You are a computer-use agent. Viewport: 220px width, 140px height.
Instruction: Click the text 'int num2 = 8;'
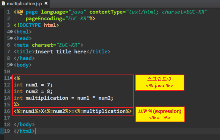(33, 91)
